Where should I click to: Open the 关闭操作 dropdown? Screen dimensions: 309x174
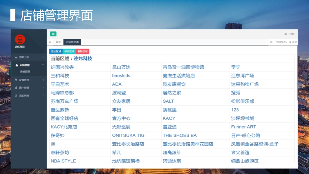[x=281, y=42]
